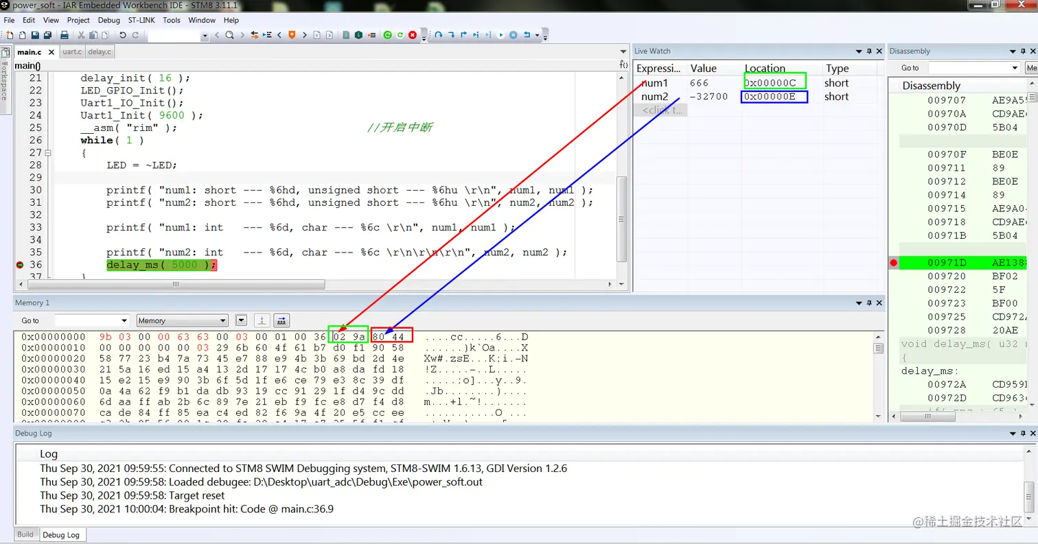Click the Compile toolbar icon

click(x=346, y=34)
